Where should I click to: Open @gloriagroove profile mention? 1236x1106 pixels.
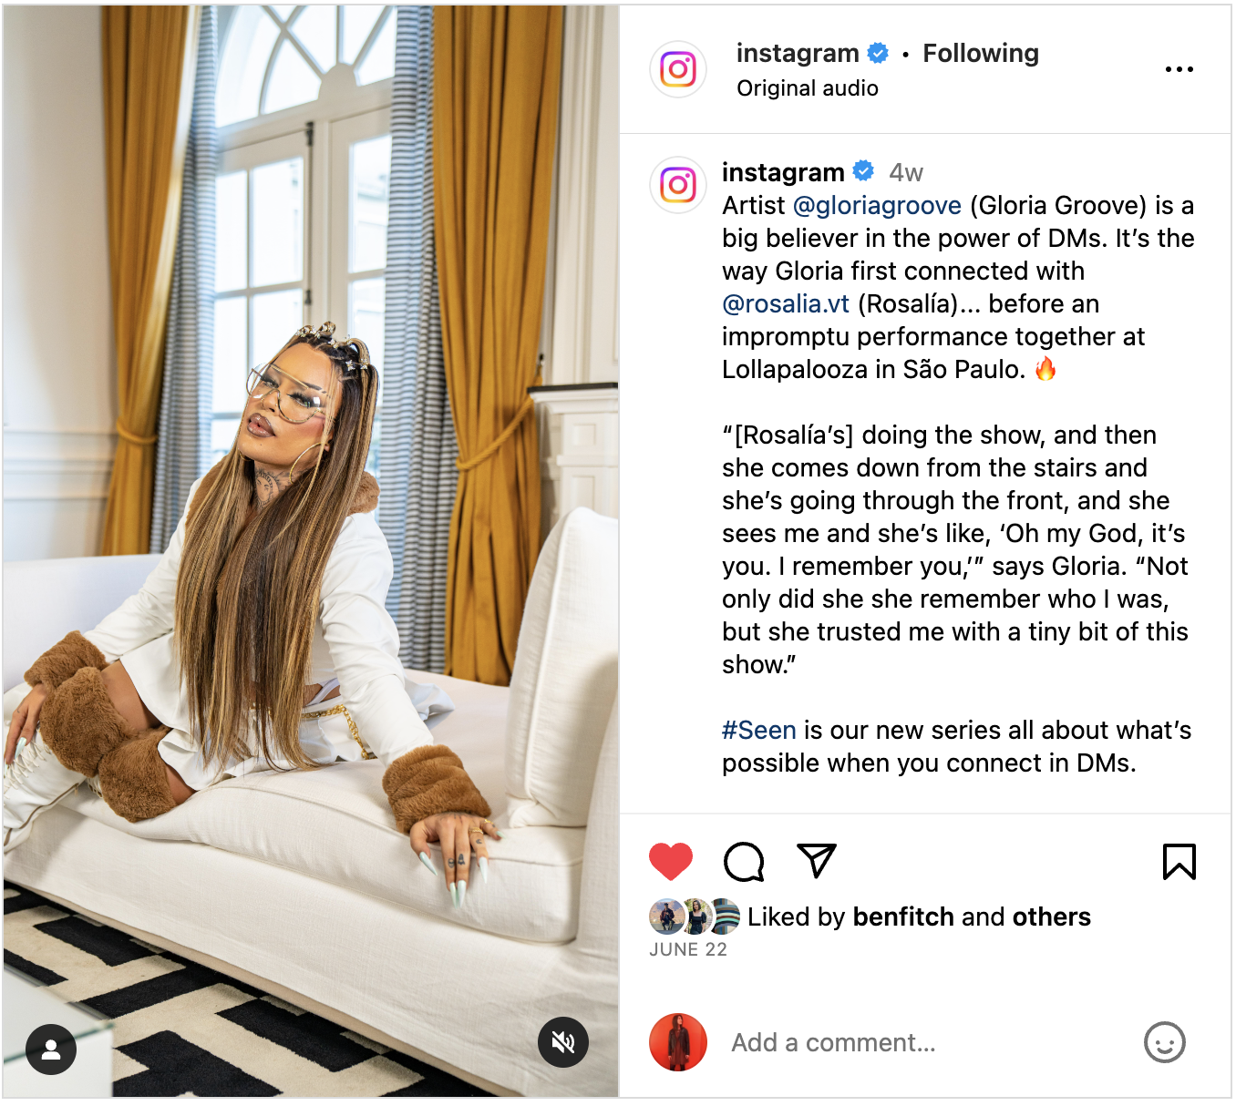pos(877,206)
